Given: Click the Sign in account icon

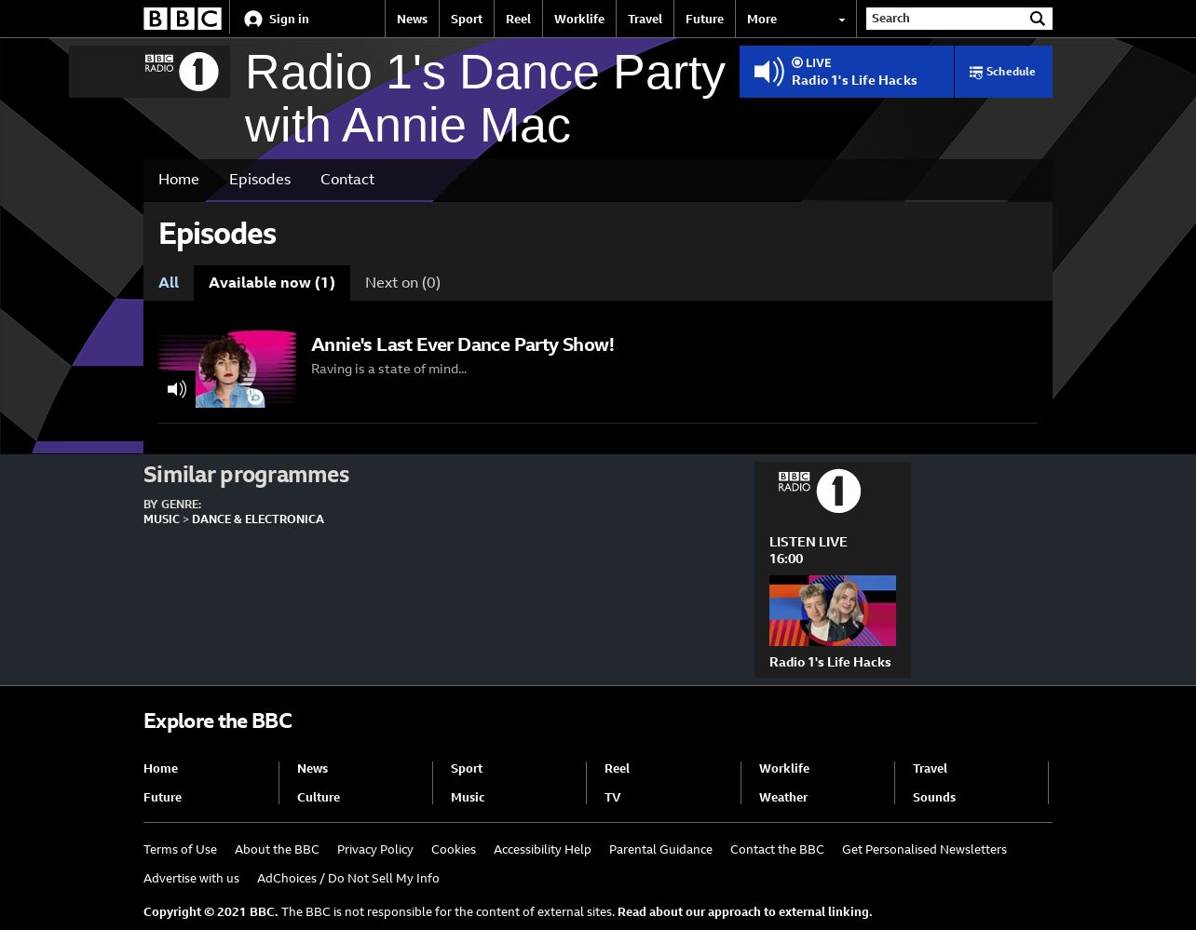Looking at the screenshot, I should point(252,20).
